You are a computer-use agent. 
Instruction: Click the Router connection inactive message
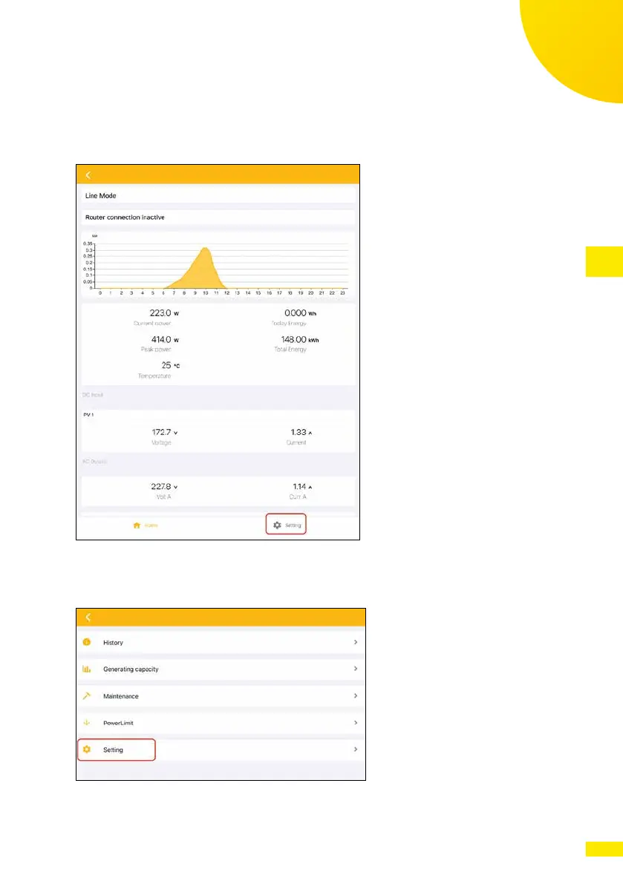(x=125, y=217)
